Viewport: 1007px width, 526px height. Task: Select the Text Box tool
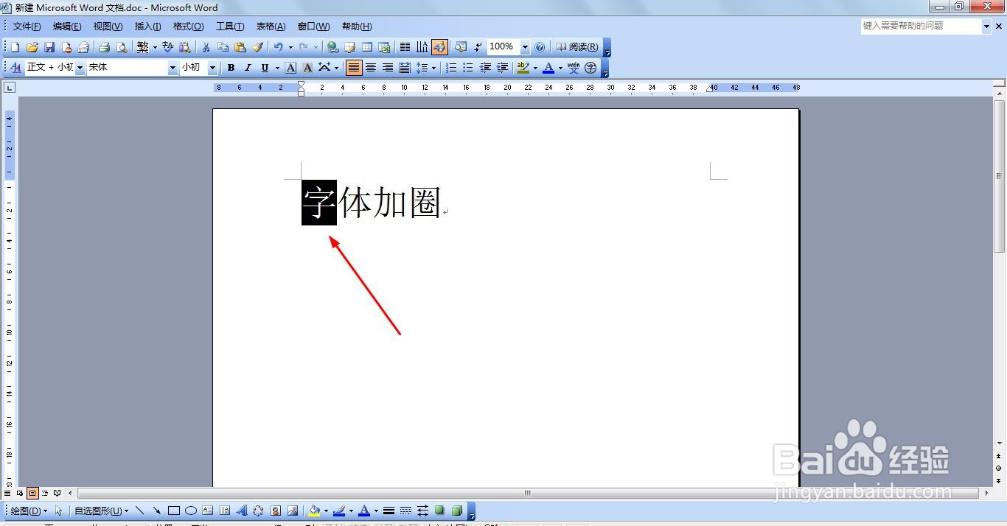(207, 510)
